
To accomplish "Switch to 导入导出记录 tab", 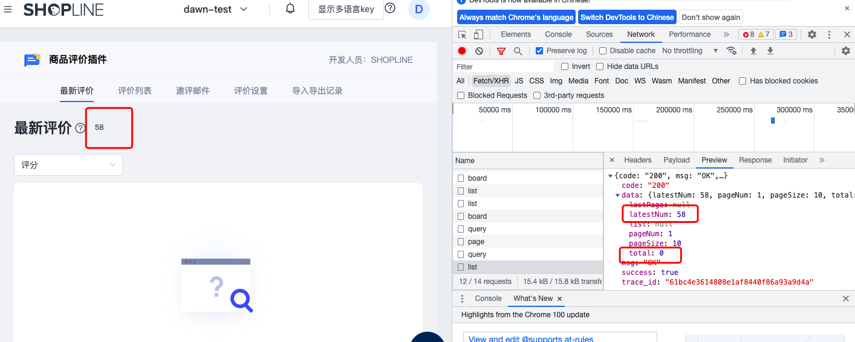I will pos(317,91).
